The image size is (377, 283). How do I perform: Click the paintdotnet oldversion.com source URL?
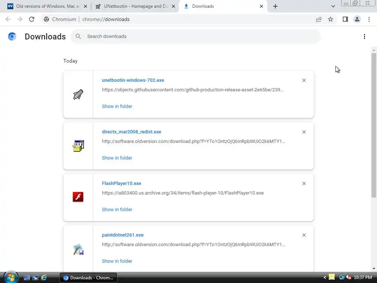(x=194, y=245)
